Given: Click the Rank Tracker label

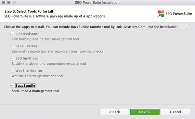Looking at the screenshot, I should click(26, 46).
